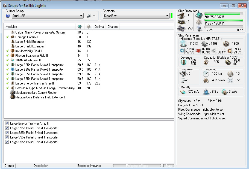Click the Fleet Commander right click to set line
The height and width of the screenshot is (169, 249).
pos(201,110)
